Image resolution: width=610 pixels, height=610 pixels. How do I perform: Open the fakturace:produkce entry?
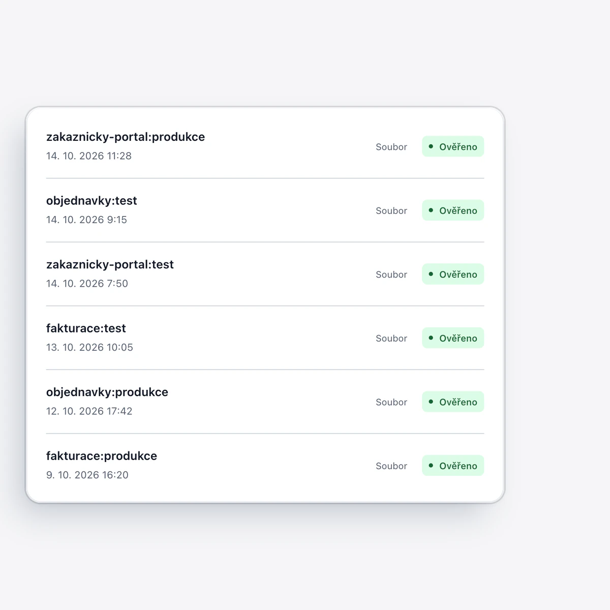click(x=265, y=465)
